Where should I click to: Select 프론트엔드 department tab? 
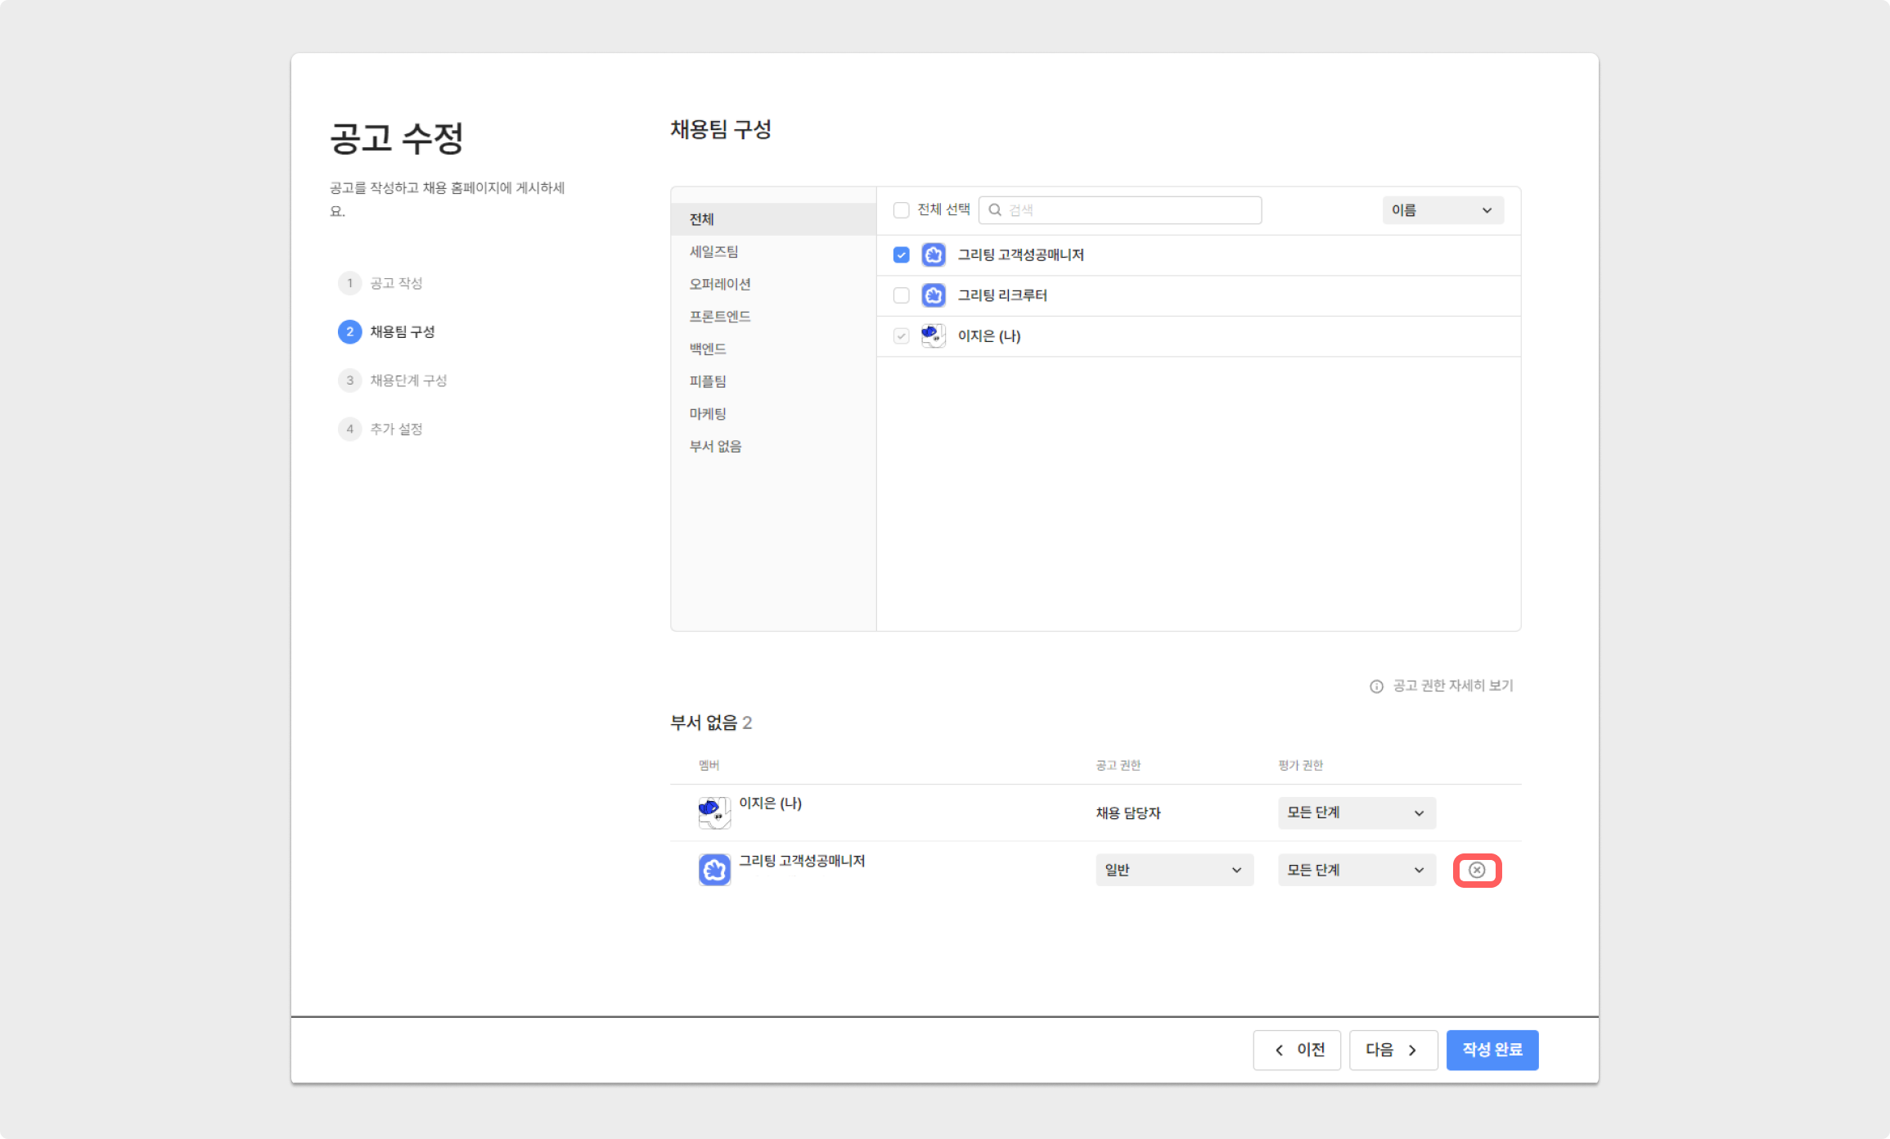pos(720,317)
